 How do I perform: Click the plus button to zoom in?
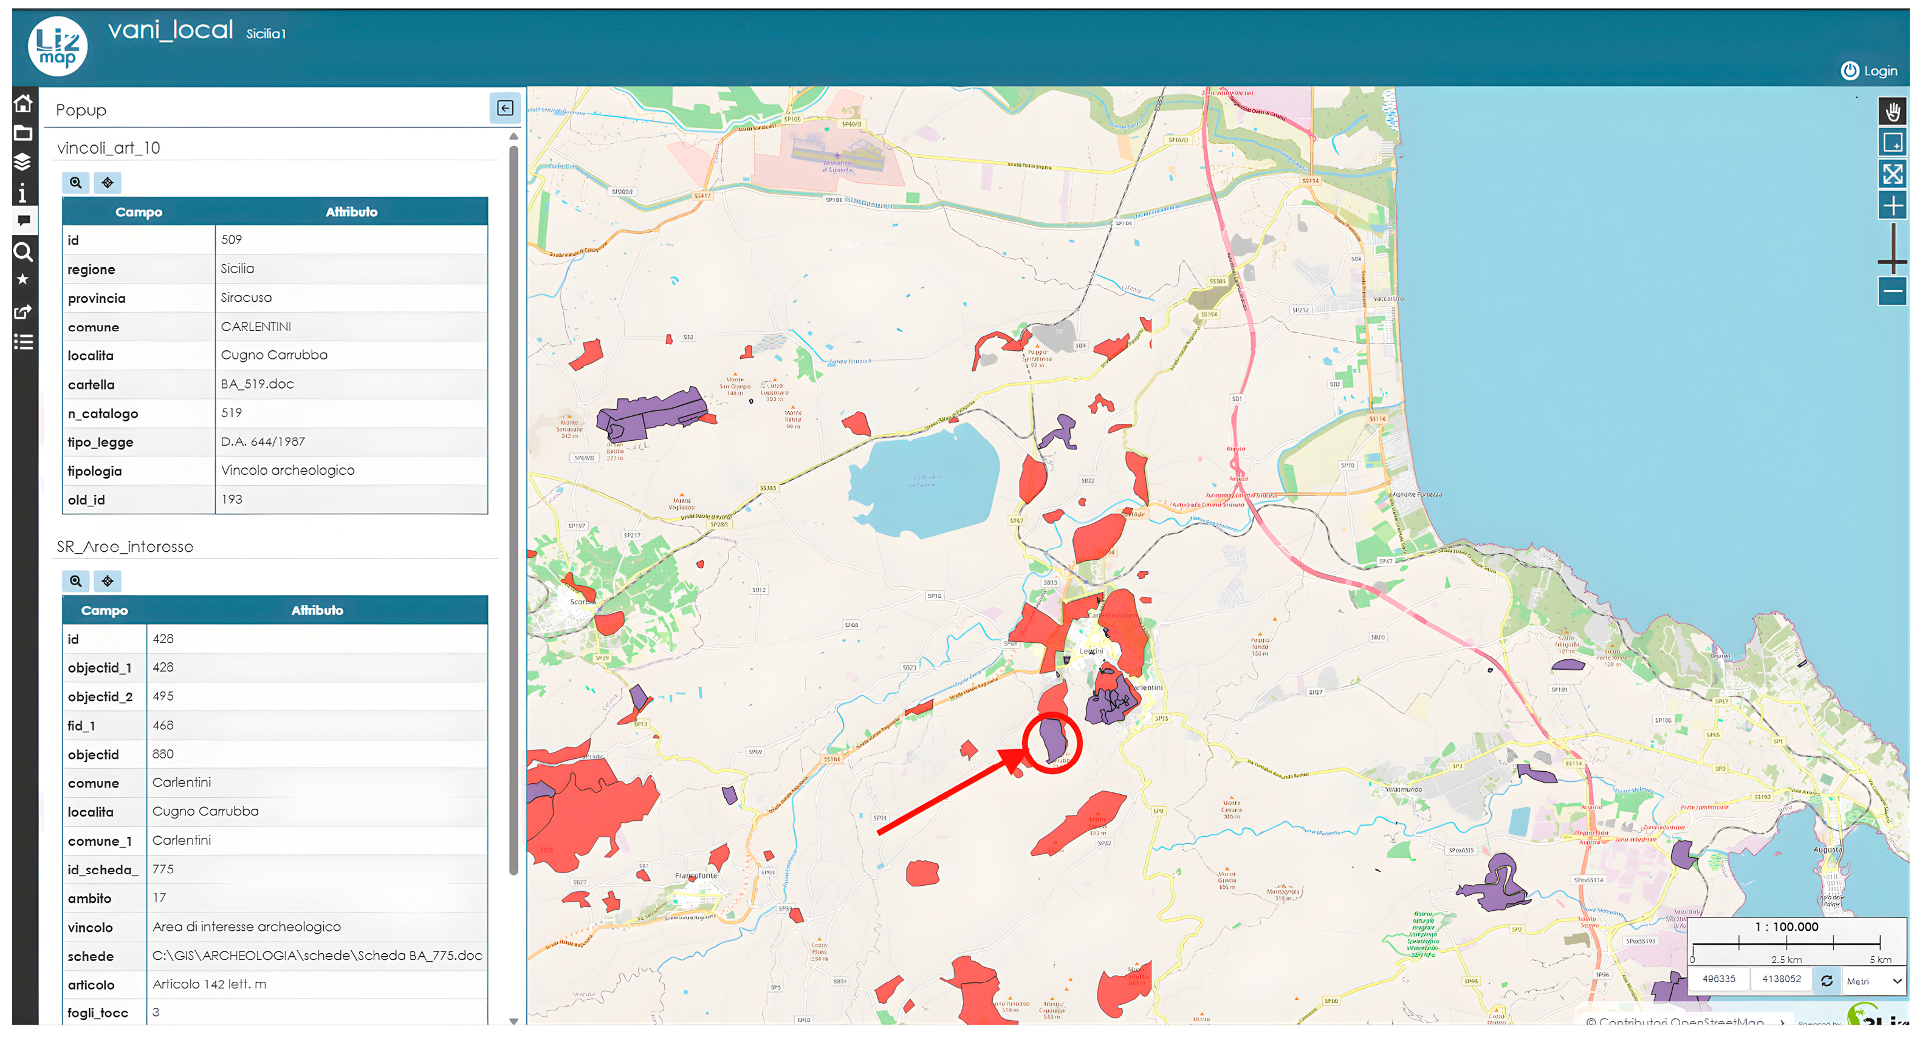[1892, 205]
